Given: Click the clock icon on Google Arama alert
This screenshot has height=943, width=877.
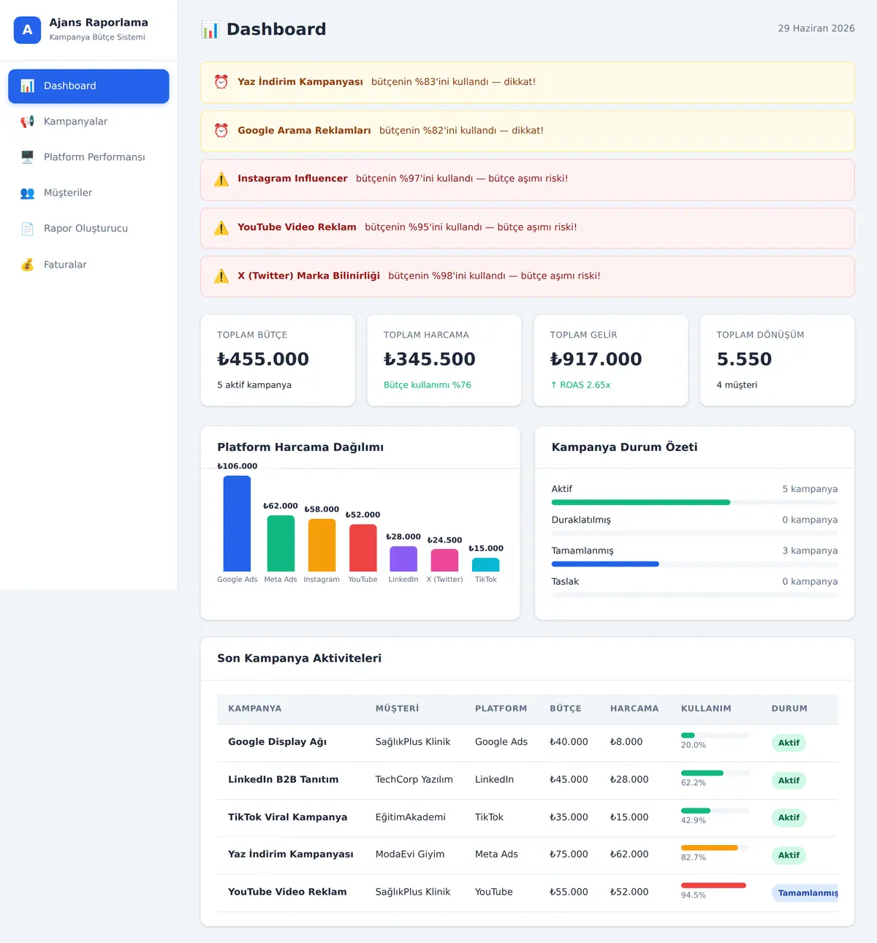Looking at the screenshot, I should point(221,130).
